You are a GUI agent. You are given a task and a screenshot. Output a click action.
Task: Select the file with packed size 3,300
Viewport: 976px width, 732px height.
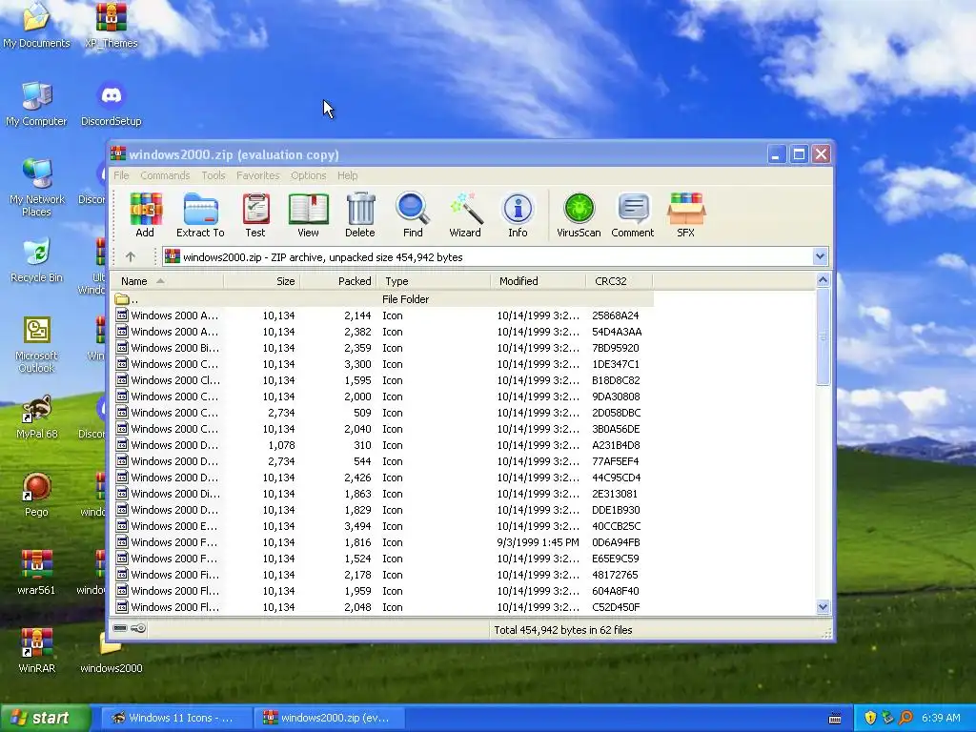383,364
